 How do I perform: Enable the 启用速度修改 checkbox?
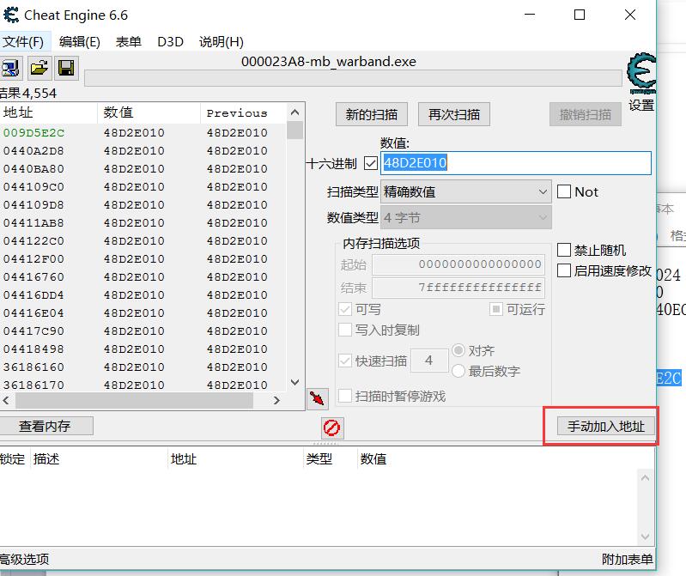pyautogui.click(x=564, y=270)
